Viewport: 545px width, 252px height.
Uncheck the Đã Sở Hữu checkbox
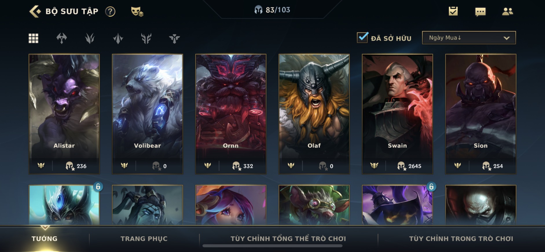362,37
